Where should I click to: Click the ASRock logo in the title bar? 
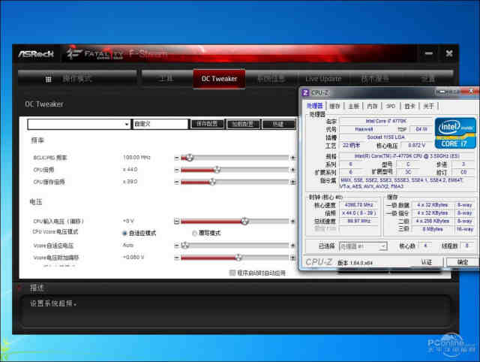click(x=36, y=54)
